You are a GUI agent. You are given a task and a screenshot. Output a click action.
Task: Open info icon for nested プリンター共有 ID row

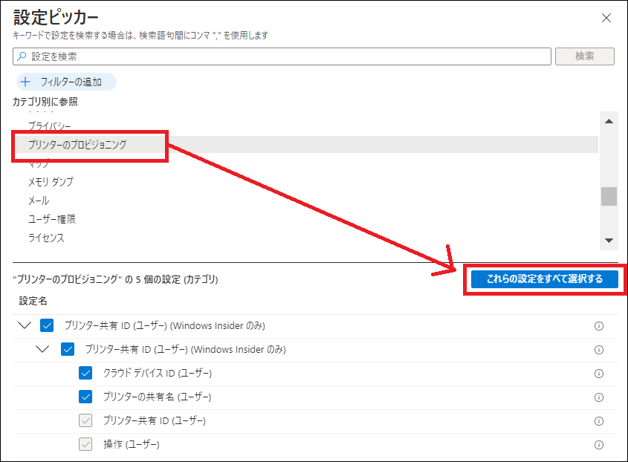pos(599,350)
